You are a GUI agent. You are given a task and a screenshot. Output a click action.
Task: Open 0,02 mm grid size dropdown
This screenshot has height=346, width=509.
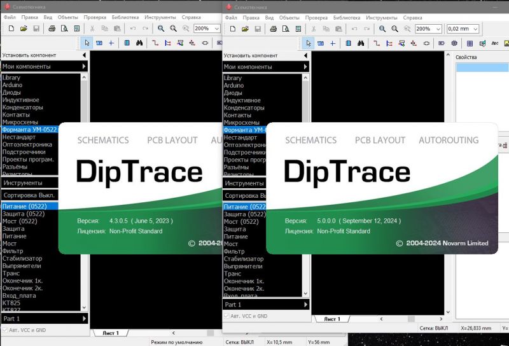475,29
